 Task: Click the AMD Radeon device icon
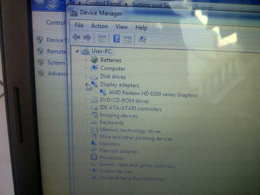[x=103, y=92]
